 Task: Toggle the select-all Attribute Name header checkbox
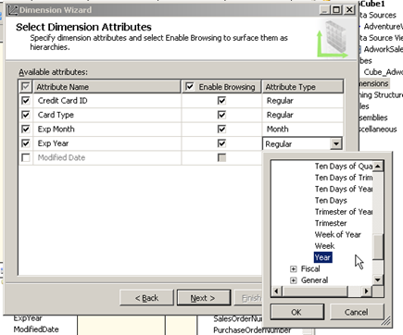(26, 87)
